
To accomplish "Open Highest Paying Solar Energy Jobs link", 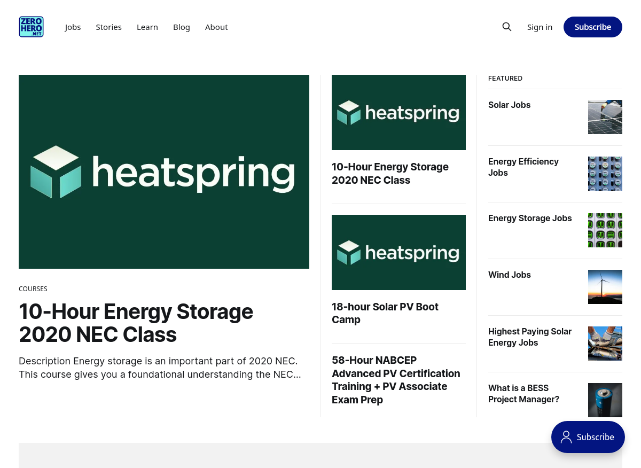I will point(530,337).
